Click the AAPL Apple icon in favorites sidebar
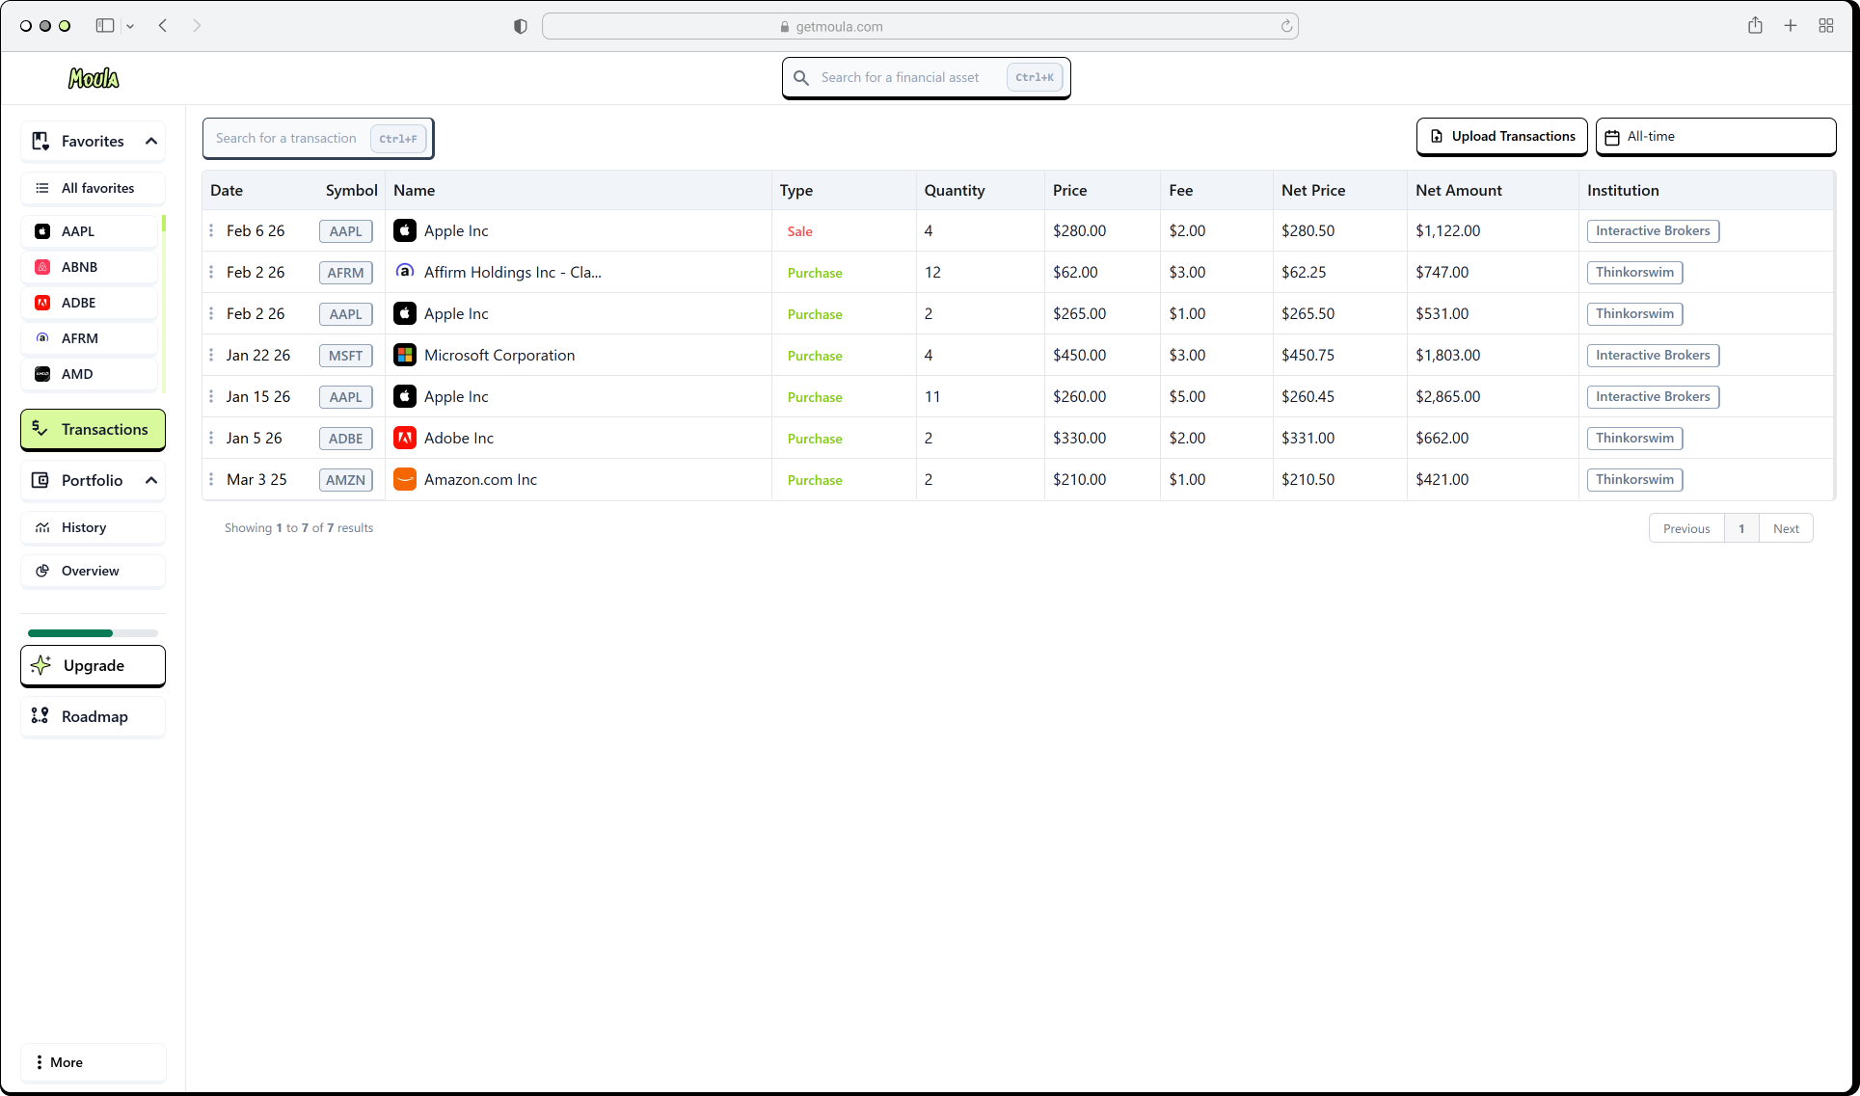Viewport: 1860px width, 1096px height. (x=42, y=231)
